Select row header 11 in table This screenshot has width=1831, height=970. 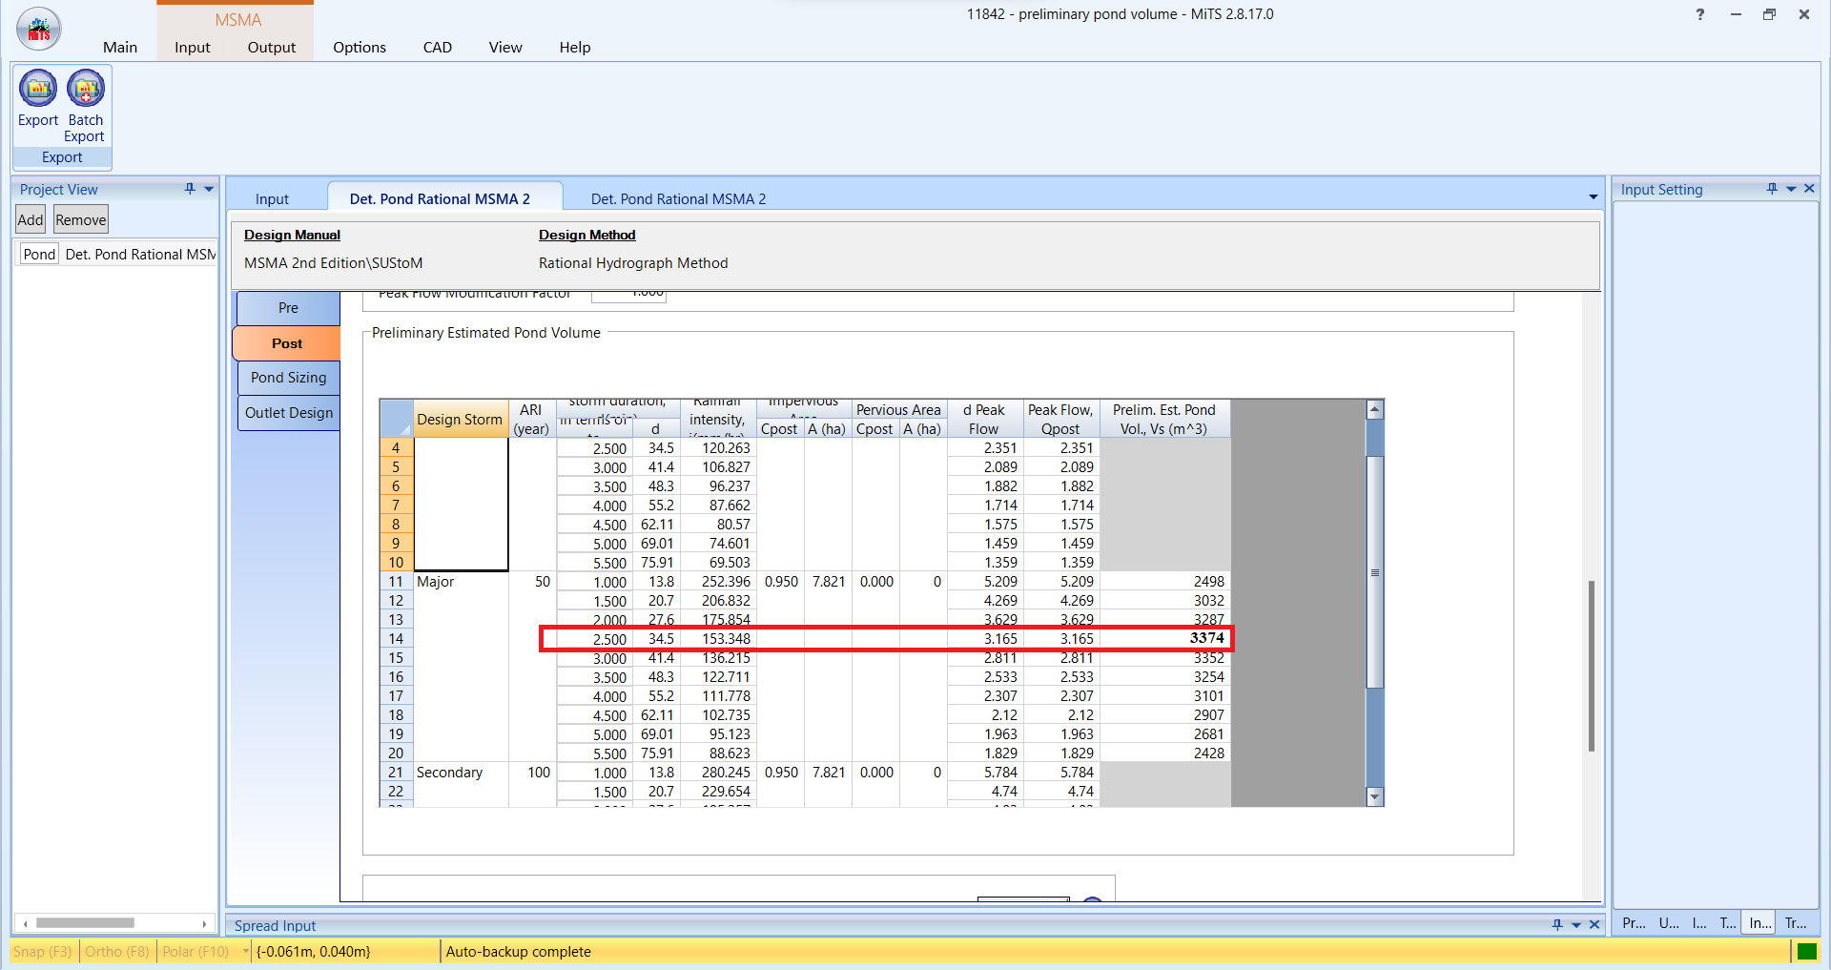(x=396, y=582)
